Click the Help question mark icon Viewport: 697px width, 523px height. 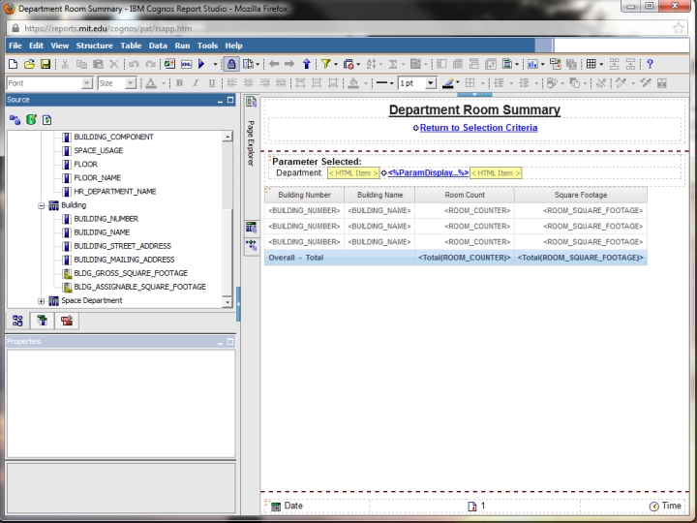pyautogui.click(x=650, y=64)
